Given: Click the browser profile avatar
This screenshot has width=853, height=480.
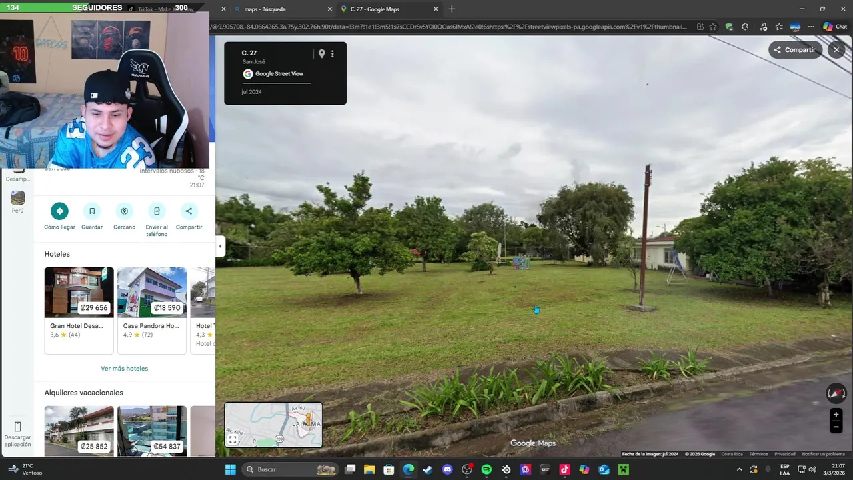Looking at the screenshot, I should click(795, 27).
